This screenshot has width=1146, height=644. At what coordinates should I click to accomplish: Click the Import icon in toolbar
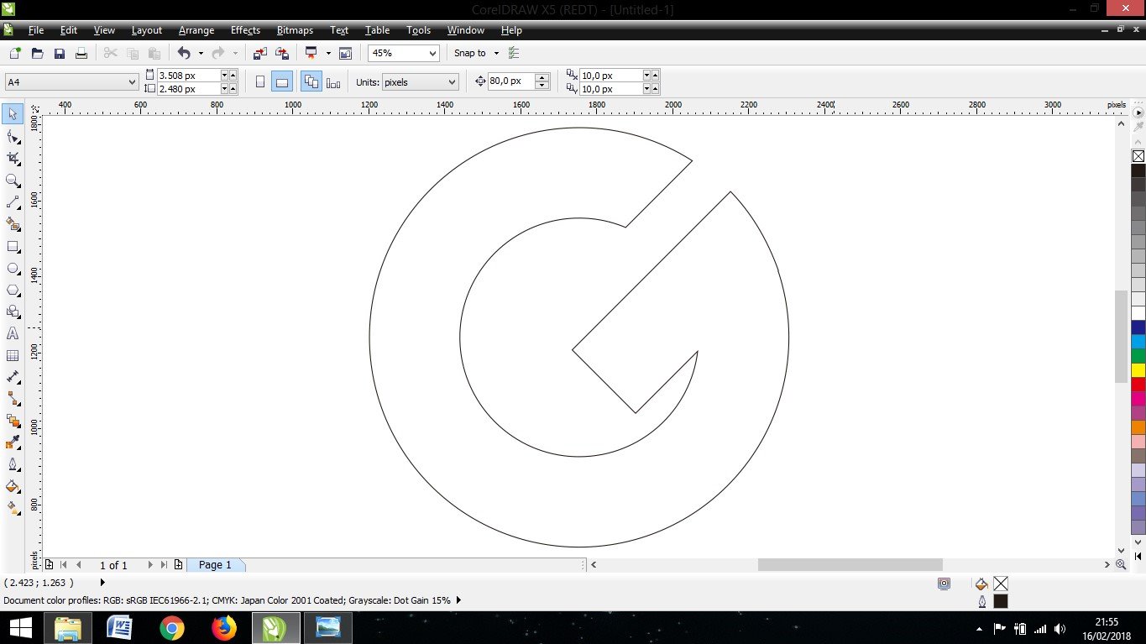pyautogui.click(x=259, y=53)
